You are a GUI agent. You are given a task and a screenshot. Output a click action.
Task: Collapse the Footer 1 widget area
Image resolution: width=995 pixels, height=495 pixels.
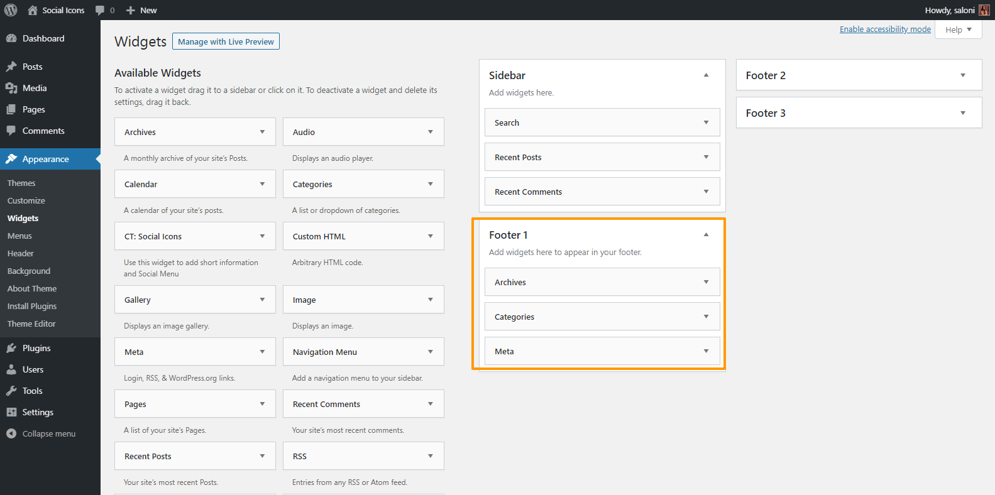pos(706,234)
